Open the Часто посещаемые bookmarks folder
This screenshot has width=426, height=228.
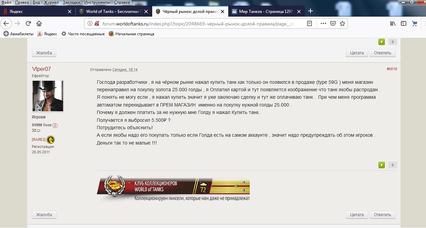pos(83,34)
